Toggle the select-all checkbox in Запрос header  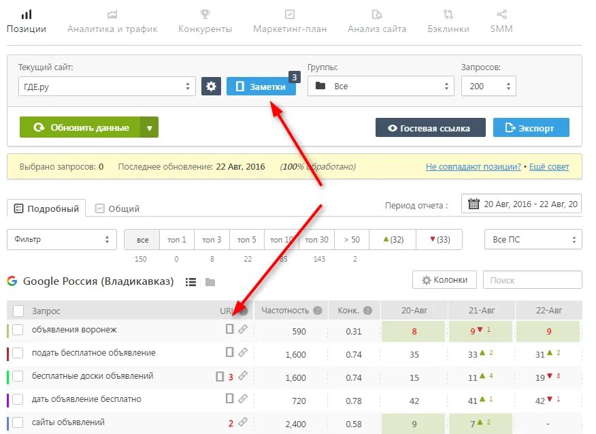pos(18,311)
